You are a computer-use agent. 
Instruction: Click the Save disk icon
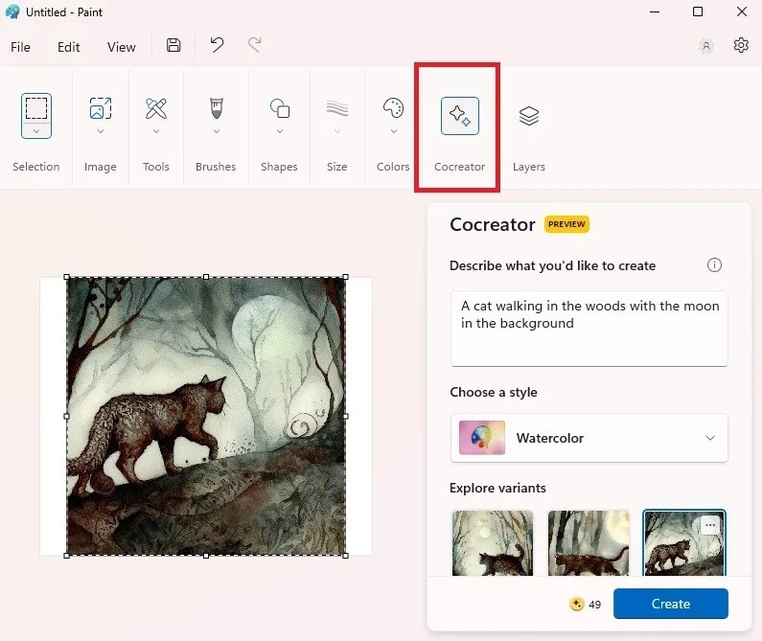[173, 46]
